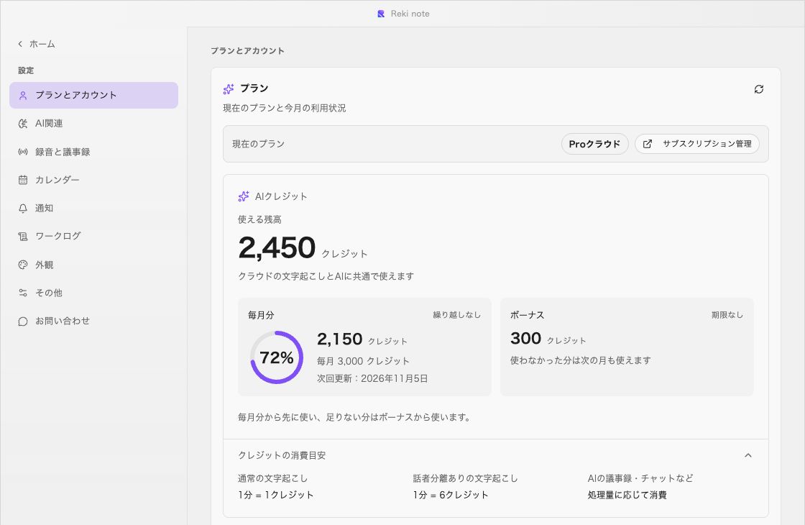Image resolution: width=805 pixels, height=525 pixels.
Task: Click the sparkle icon next to プラン heading
Action: pyautogui.click(x=229, y=89)
